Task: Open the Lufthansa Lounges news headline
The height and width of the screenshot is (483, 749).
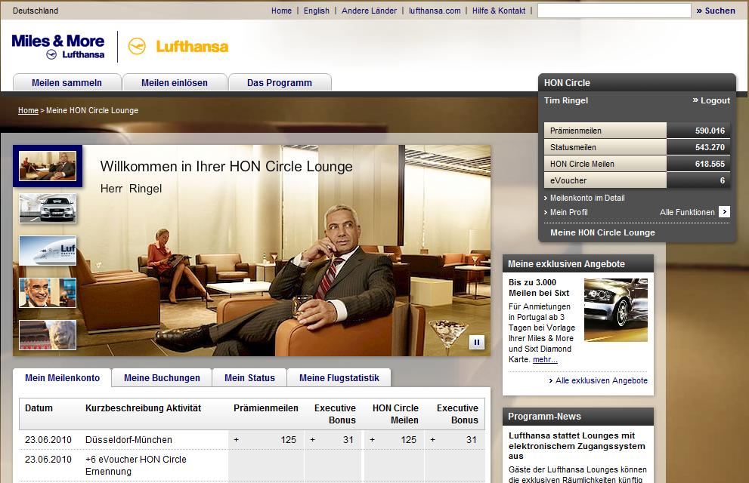Action: click(x=577, y=446)
